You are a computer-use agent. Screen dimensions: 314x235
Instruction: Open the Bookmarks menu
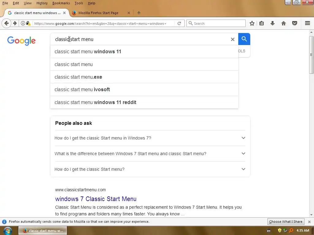pos(61,3)
